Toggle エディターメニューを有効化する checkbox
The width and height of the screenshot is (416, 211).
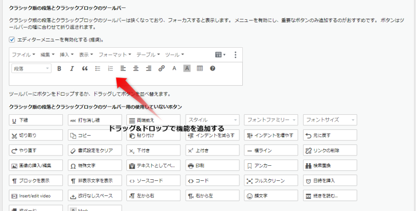12,40
